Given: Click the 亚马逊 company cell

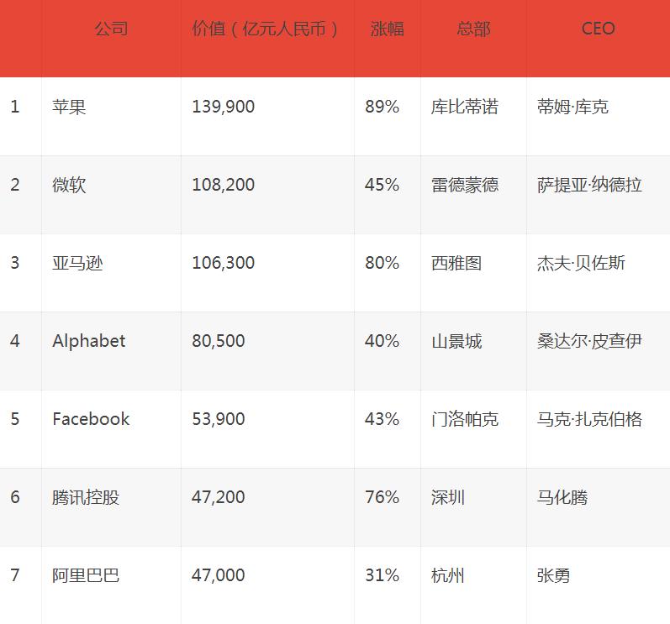Looking at the screenshot, I should click(x=77, y=264).
